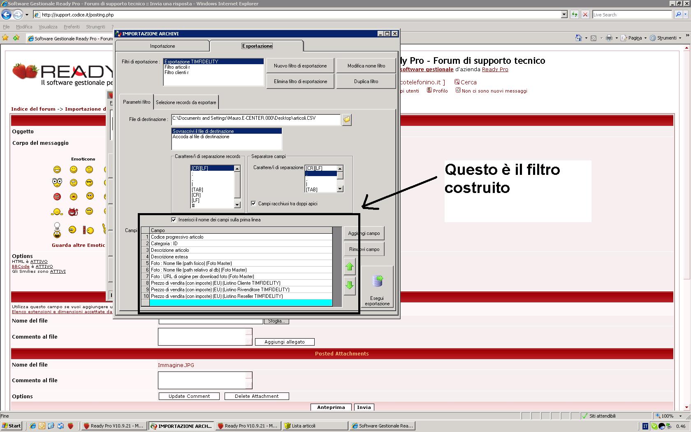
Task: Refresh the page in Internet Explorer
Action: [x=575, y=14]
